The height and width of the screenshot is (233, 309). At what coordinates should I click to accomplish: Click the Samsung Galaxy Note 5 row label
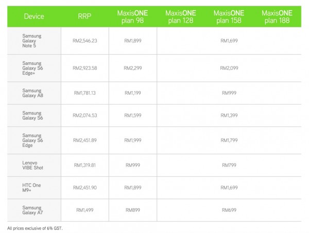click(x=32, y=40)
